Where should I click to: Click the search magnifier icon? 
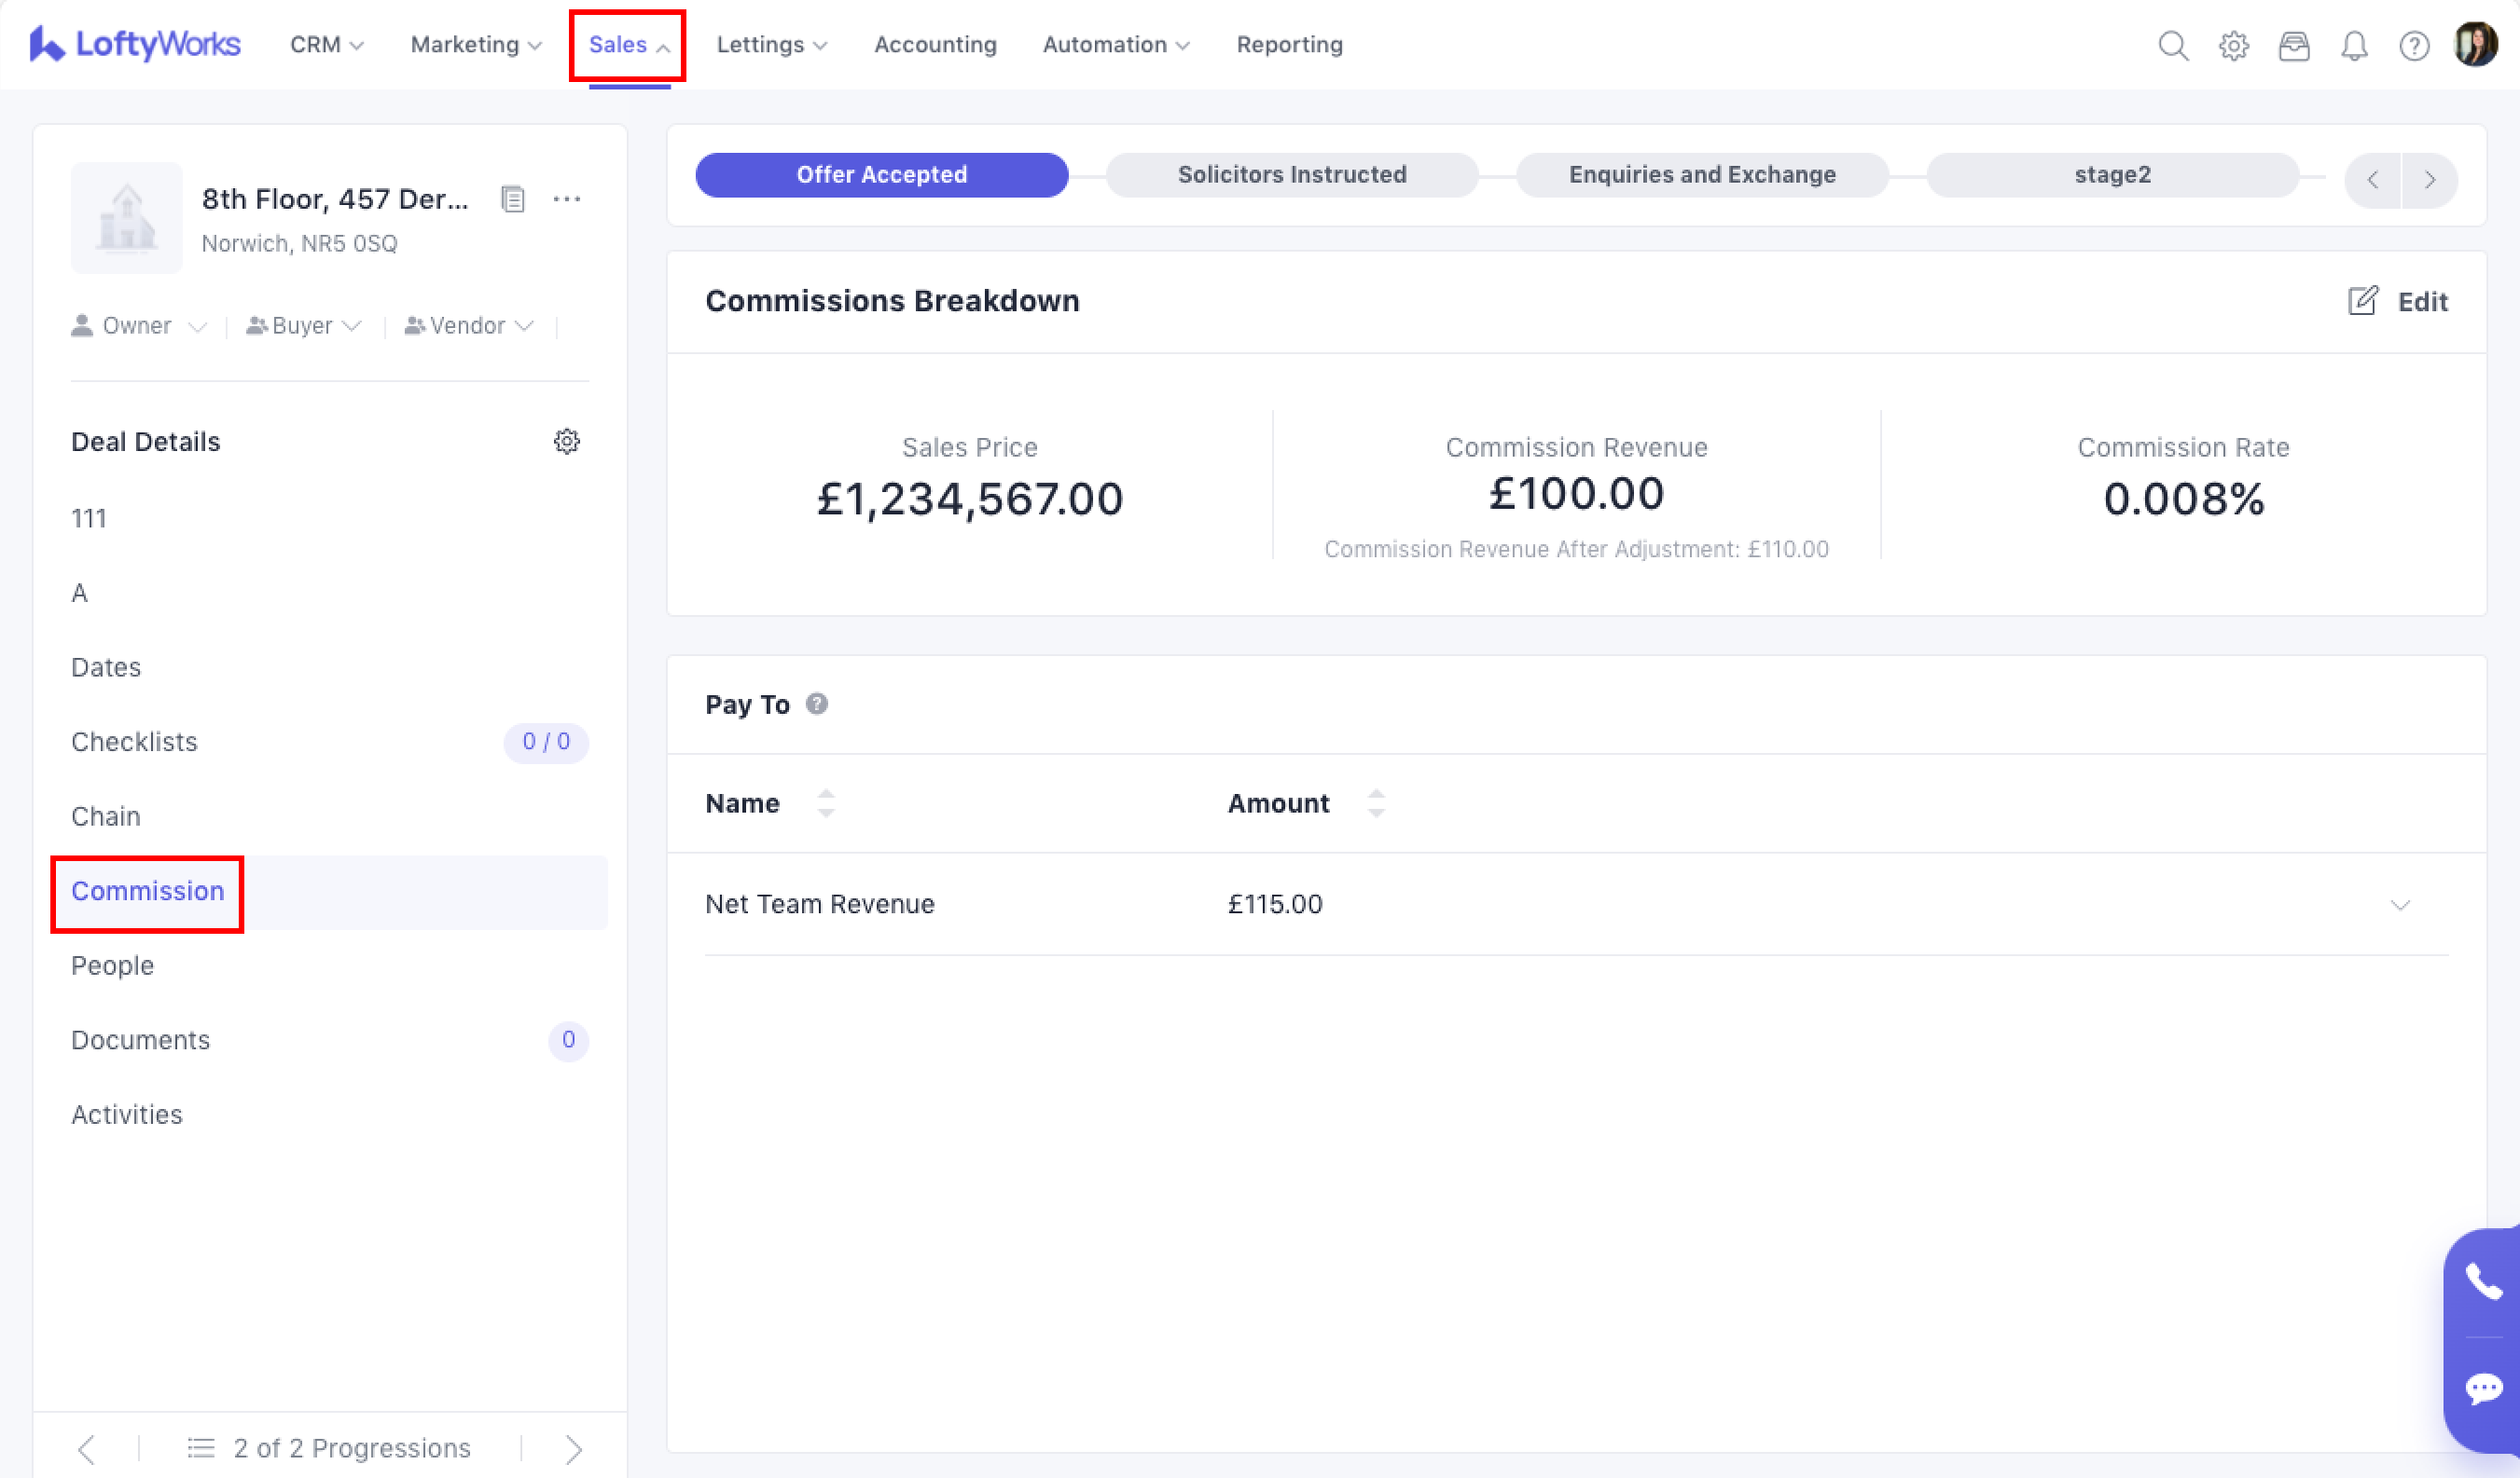click(x=2172, y=46)
